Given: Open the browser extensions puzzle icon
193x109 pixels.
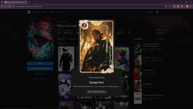Looking at the screenshot, I should point(182,6).
